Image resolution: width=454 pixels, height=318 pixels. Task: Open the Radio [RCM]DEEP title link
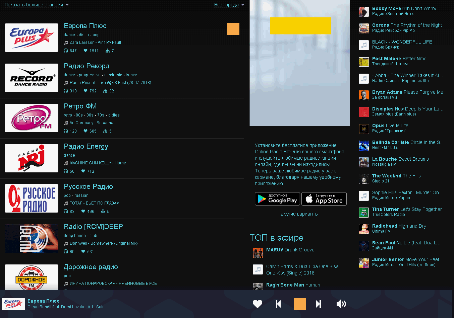click(93, 227)
